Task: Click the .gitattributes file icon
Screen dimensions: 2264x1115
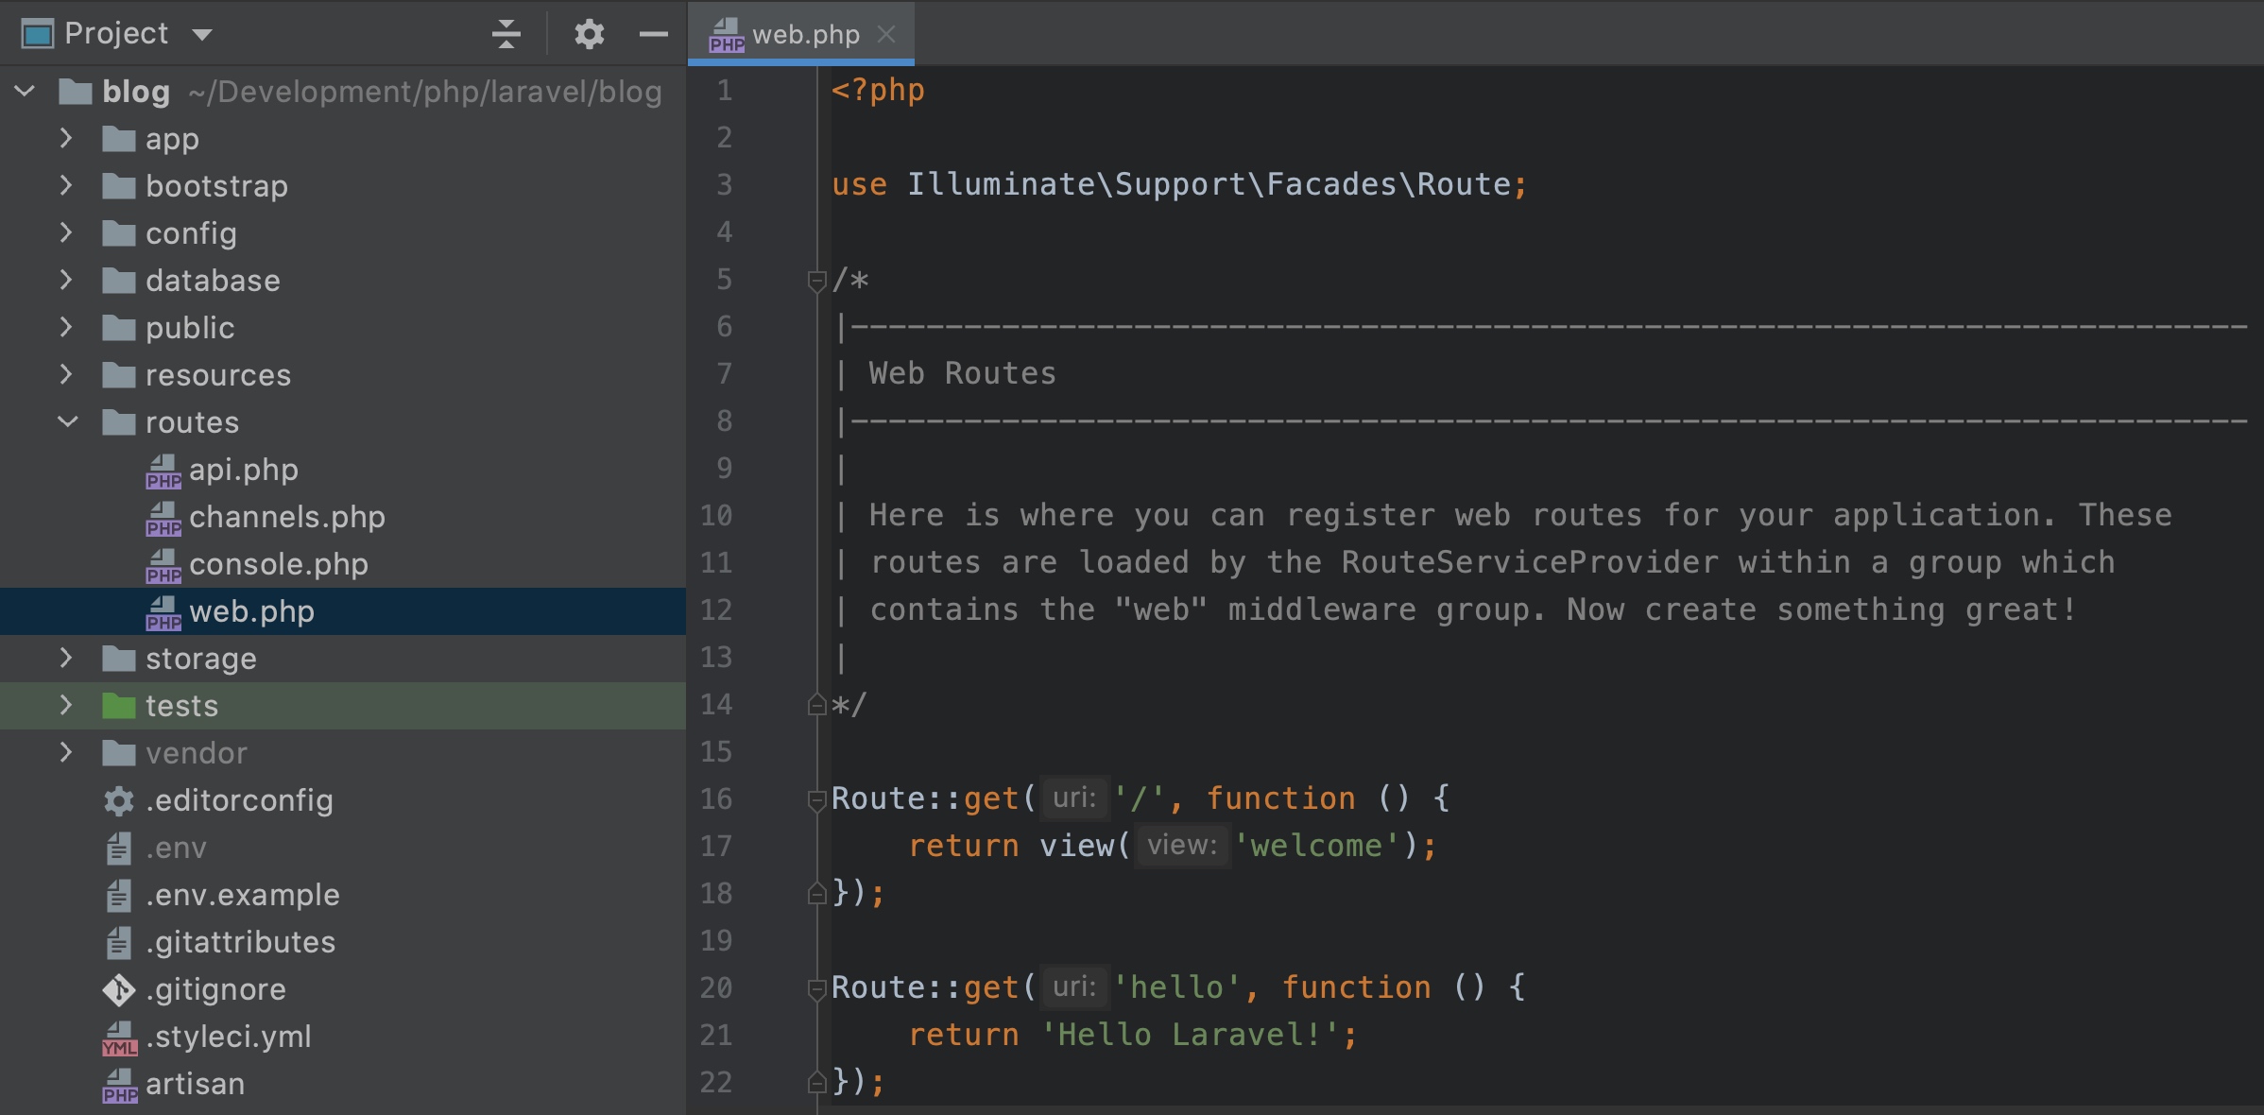Action: tap(119, 943)
